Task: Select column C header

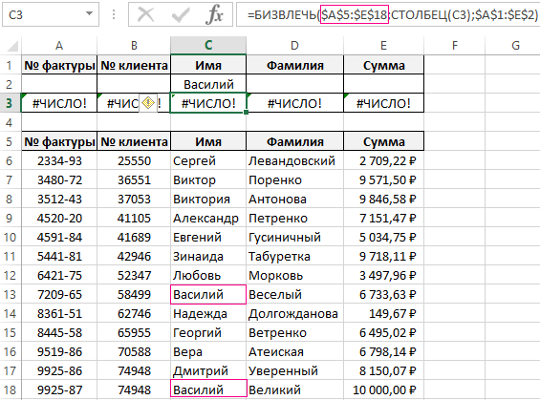Action: [x=208, y=46]
